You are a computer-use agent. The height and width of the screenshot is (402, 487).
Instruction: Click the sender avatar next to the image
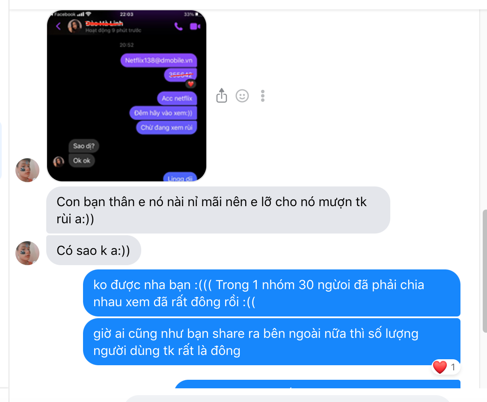point(27,170)
